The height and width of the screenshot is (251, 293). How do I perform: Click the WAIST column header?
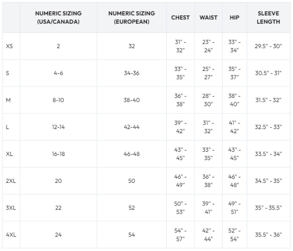click(x=209, y=18)
